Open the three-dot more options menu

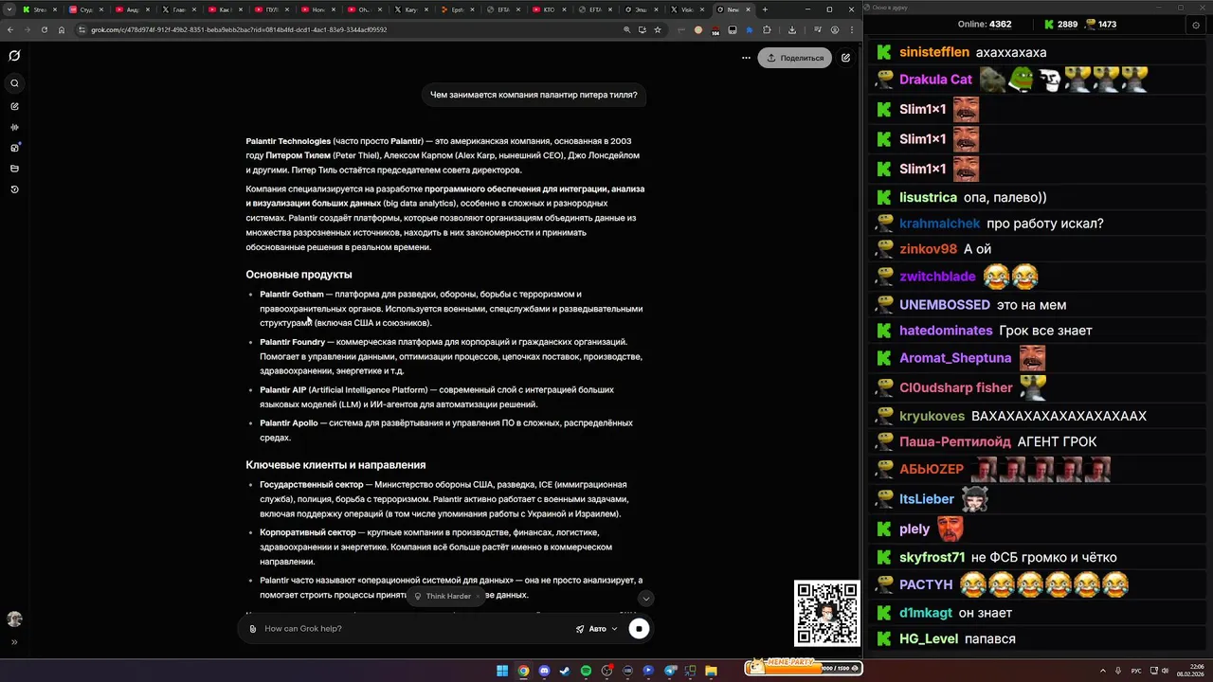point(746,58)
